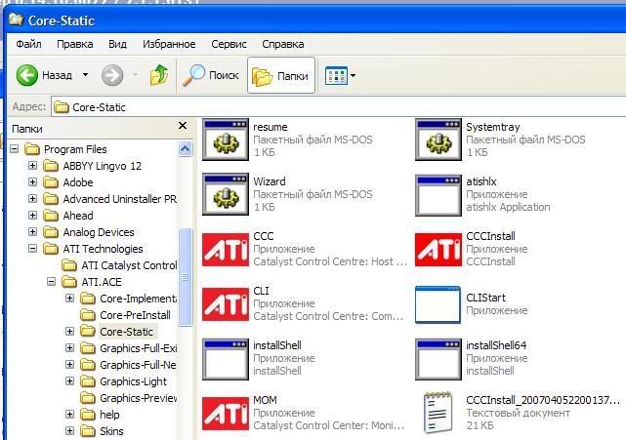The height and width of the screenshot is (440, 626).
Task: Open the Избранное menu
Action: click(x=169, y=44)
